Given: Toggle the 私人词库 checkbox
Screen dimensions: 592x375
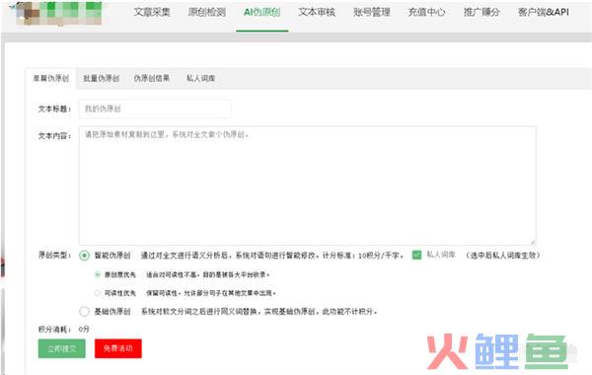Looking at the screenshot, I should 416,255.
